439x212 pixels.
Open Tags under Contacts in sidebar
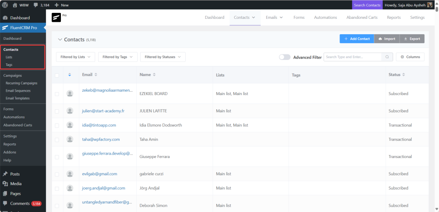pos(9,65)
